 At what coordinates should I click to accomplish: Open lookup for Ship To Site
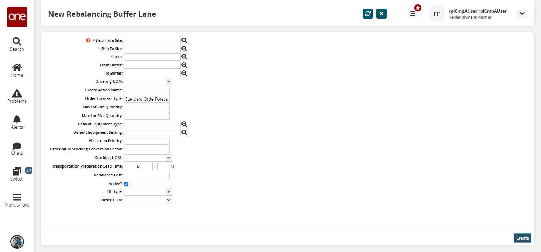pos(184,49)
